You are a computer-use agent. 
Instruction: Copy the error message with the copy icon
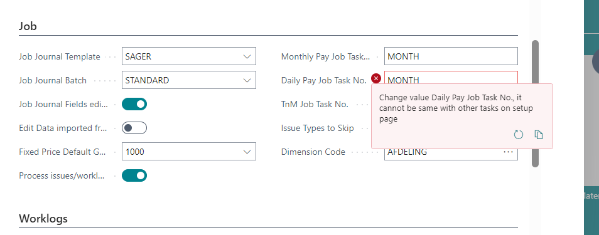(539, 135)
